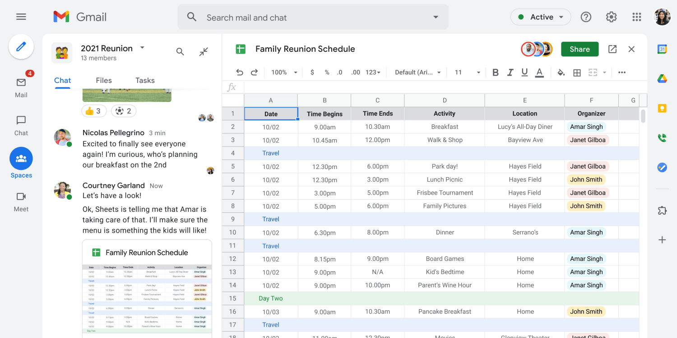The image size is (677, 338).
Task: Redo the spreadsheet action
Action: (254, 73)
